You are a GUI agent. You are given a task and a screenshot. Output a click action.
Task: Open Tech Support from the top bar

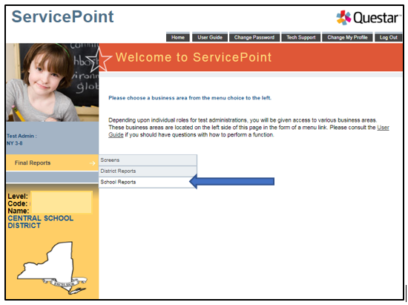[x=300, y=37]
